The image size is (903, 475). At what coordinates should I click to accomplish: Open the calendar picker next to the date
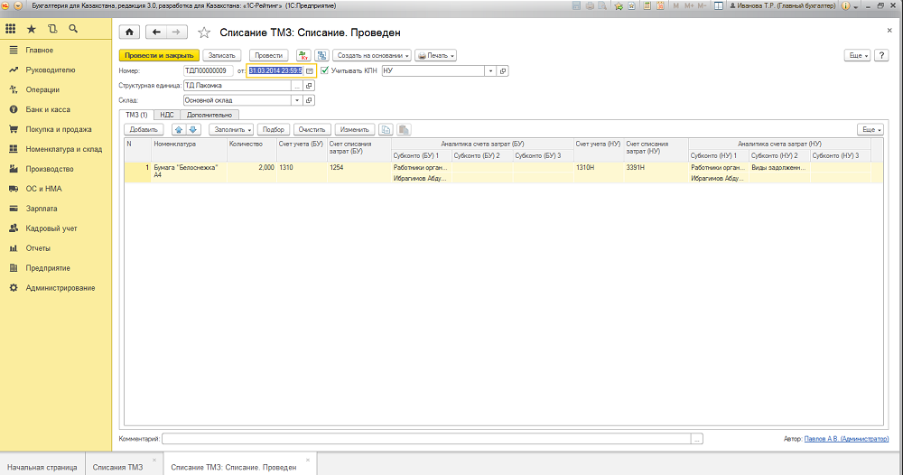pyautogui.click(x=309, y=70)
